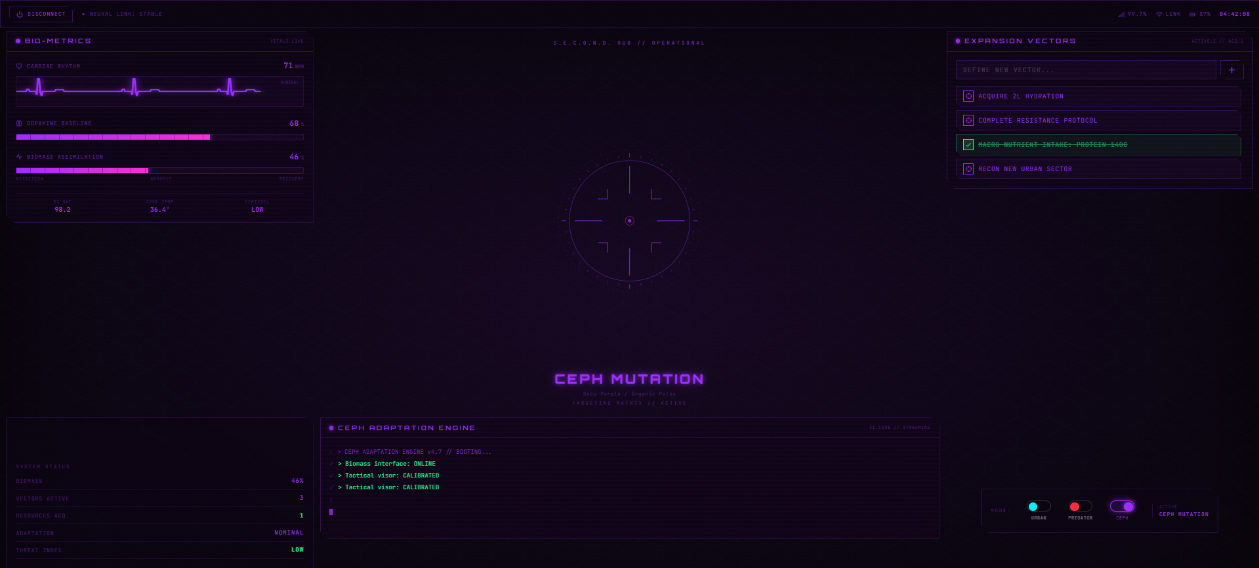
Task: Click the Disconnect power button
Action: coord(41,14)
